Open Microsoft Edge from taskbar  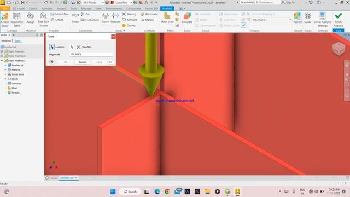click(x=157, y=192)
